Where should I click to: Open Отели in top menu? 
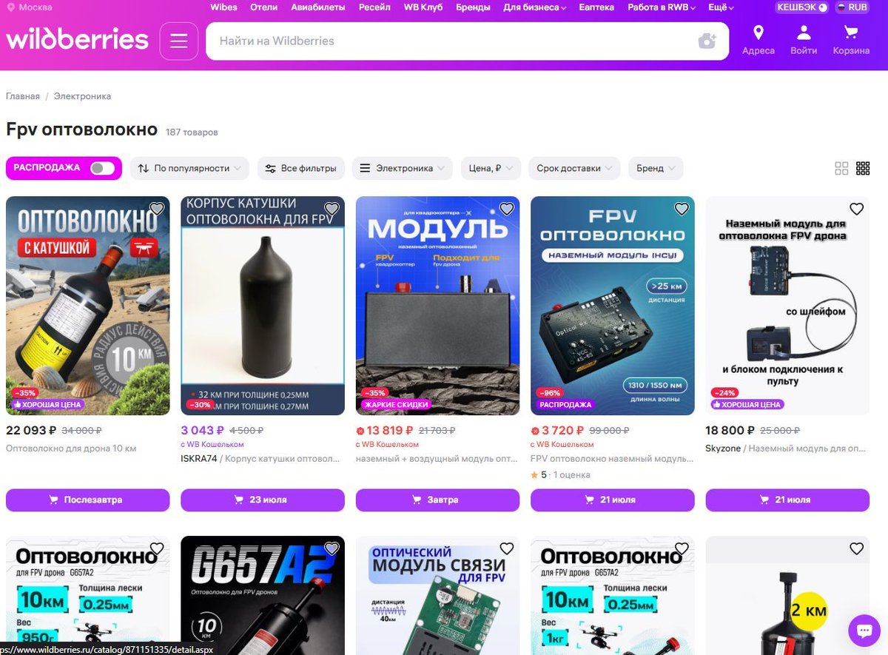(x=264, y=7)
